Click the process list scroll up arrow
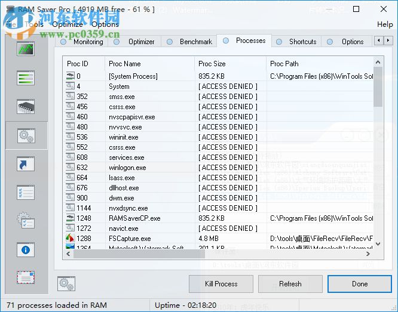Viewport: 398px width, 312px height. pos(378,63)
